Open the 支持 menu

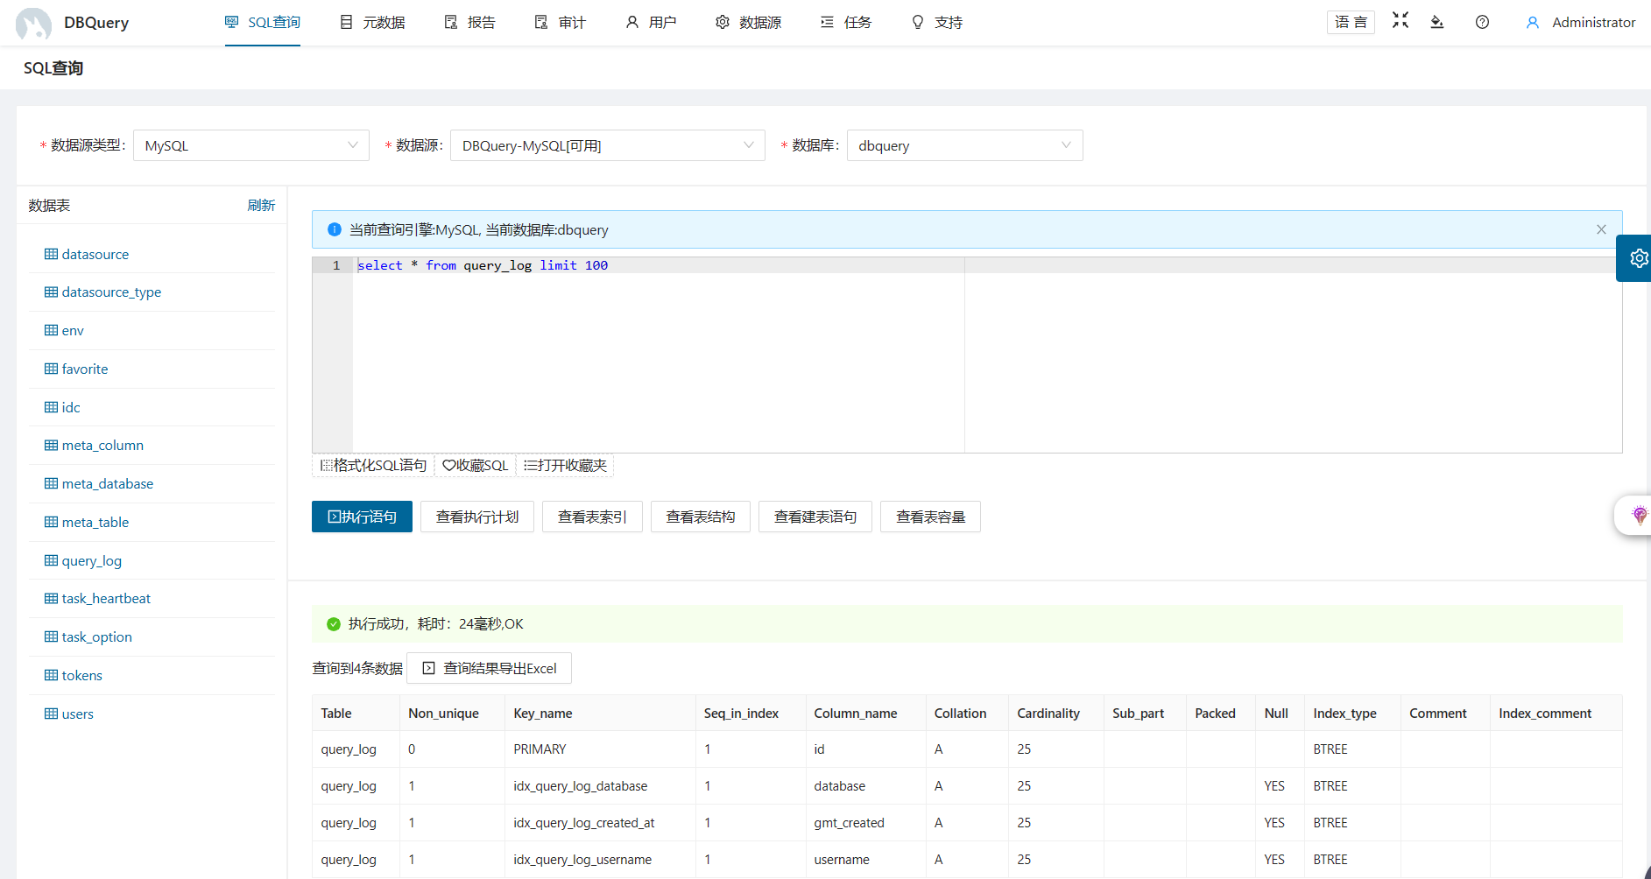point(937,23)
